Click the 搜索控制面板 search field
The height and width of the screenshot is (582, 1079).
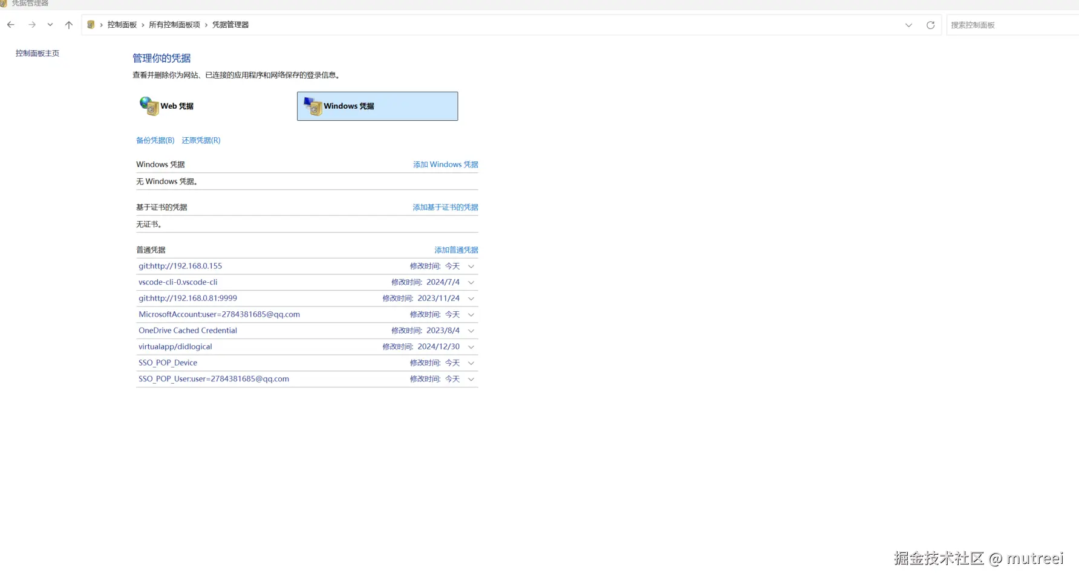(1012, 25)
